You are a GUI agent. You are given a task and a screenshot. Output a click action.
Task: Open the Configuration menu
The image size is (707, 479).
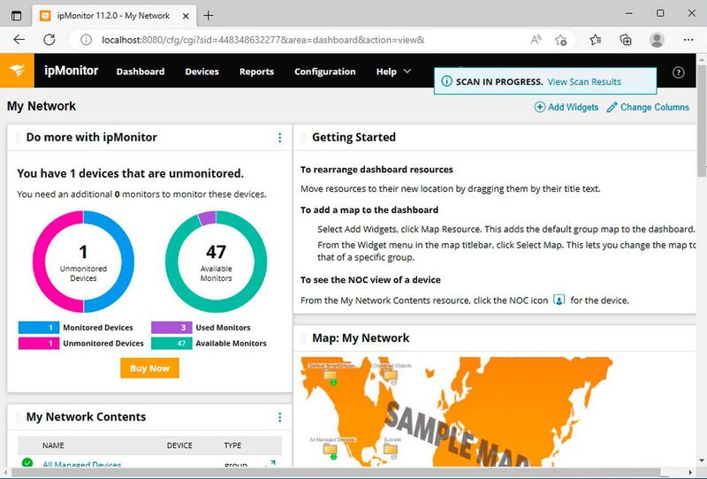[324, 72]
